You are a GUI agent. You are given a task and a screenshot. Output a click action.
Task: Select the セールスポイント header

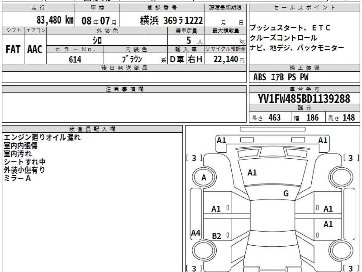304,8
